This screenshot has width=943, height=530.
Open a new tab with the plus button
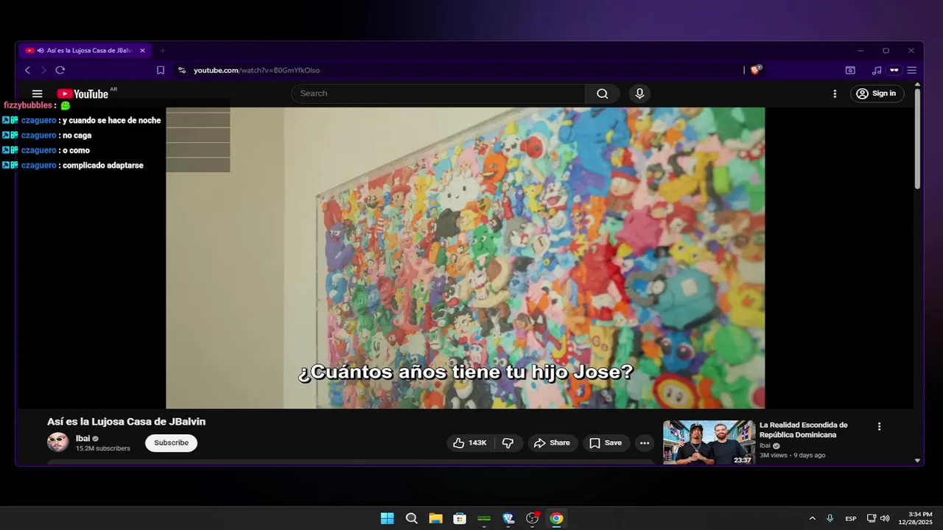(x=163, y=51)
